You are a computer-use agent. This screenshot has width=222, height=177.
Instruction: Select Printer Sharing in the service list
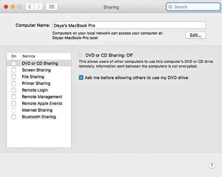39,83
